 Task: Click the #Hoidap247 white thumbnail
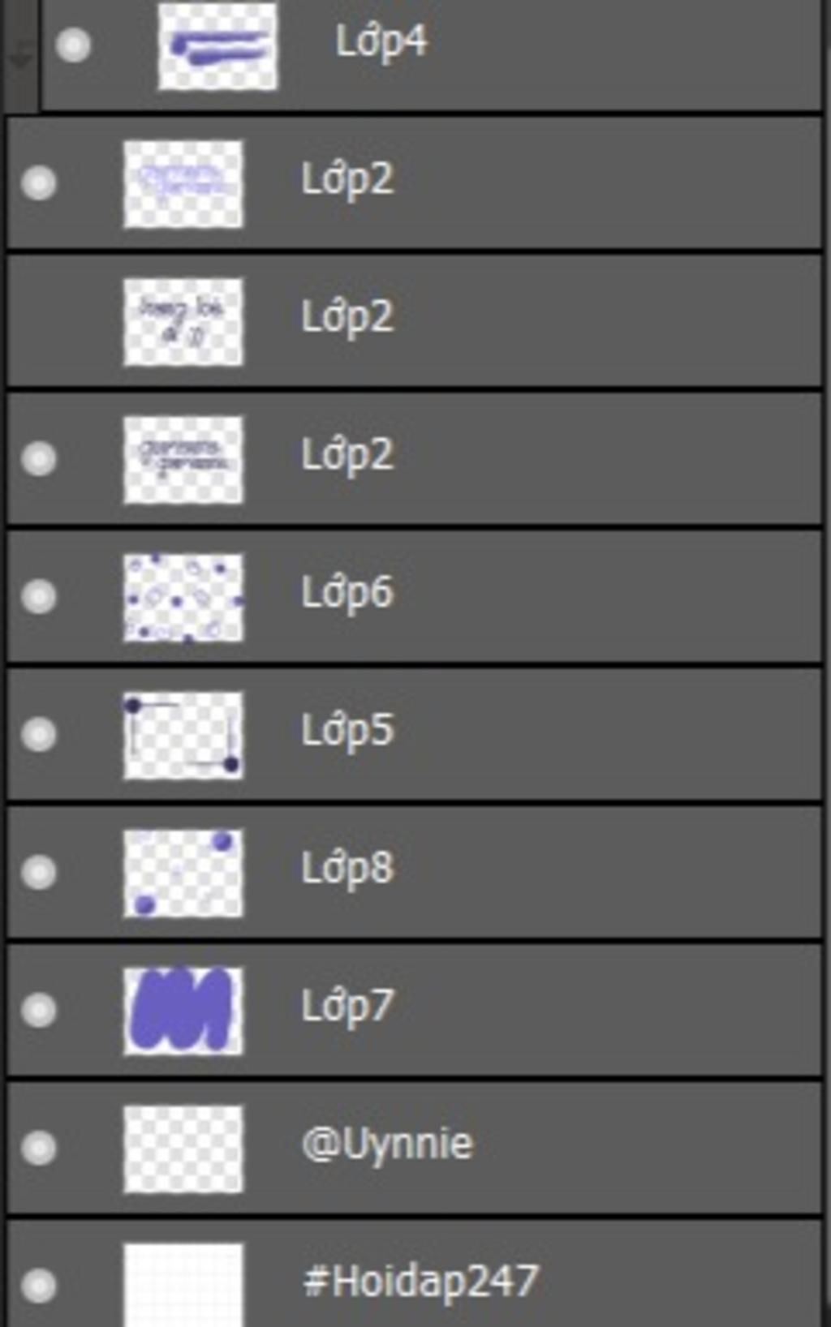[183, 1285]
